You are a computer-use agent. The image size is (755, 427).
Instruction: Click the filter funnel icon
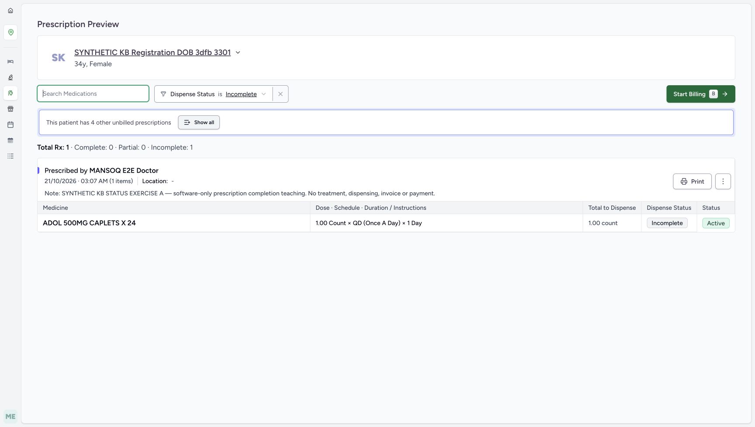pos(163,94)
